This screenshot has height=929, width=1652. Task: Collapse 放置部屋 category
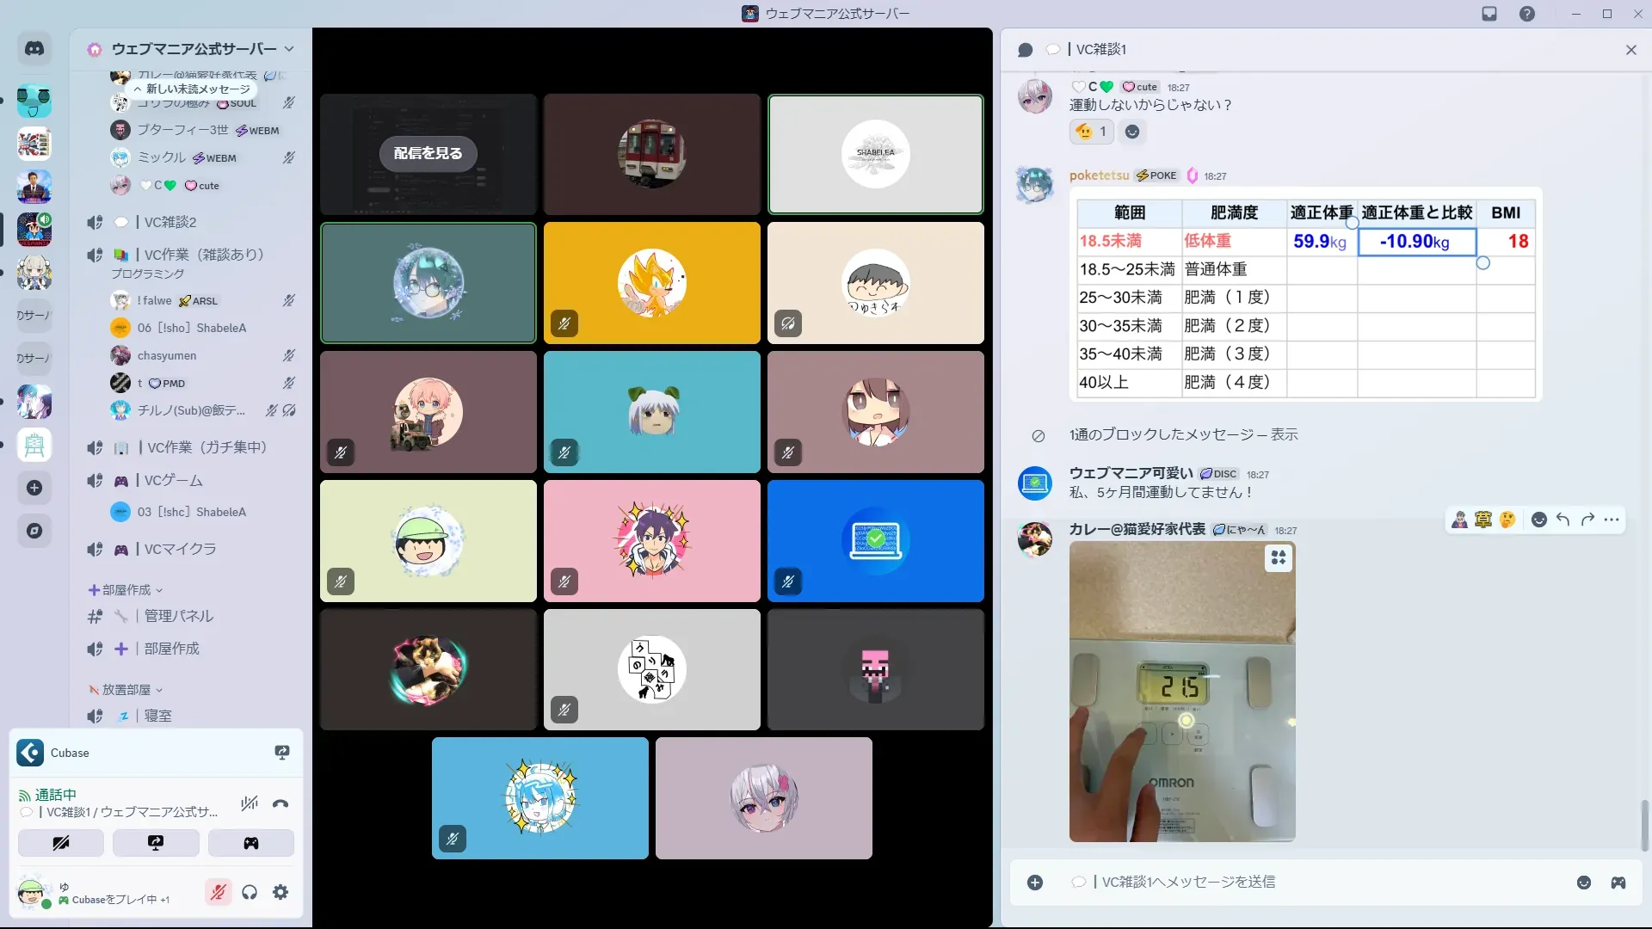[x=126, y=690]
